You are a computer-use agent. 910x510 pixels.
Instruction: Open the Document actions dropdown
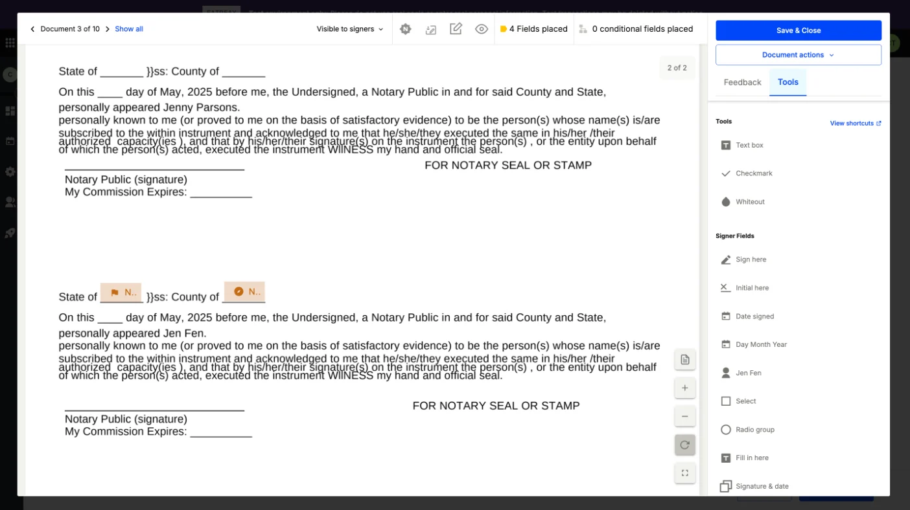click(799, 55)
